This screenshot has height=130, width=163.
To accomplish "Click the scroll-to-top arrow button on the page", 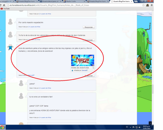I will 150,123.
